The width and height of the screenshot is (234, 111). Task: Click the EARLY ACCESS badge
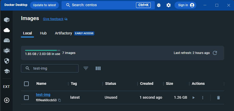[x=84, y=33]
